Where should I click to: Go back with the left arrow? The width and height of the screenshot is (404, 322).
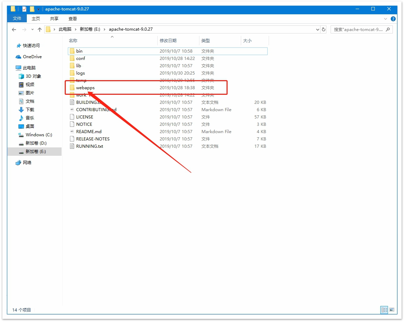(x=14, y=30)
